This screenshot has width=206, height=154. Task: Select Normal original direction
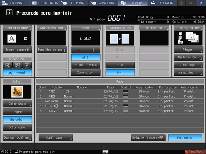(18, 73)
